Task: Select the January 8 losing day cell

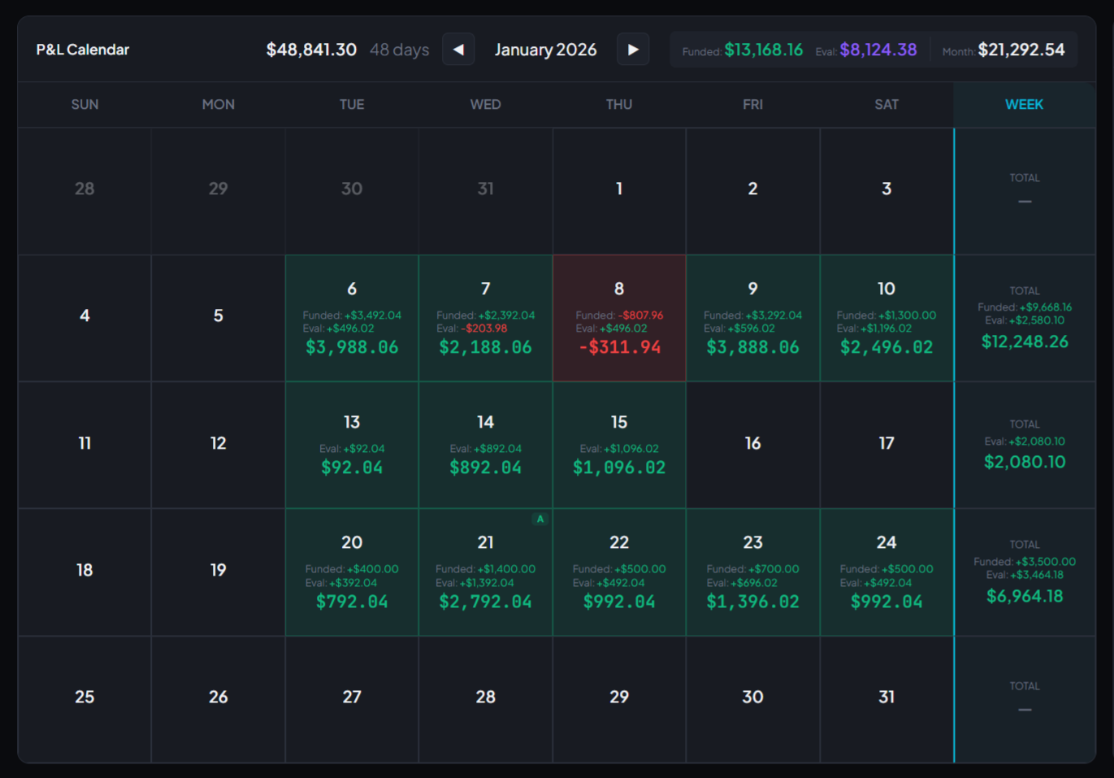Action: pyautogui.click(x=619, y=319)
